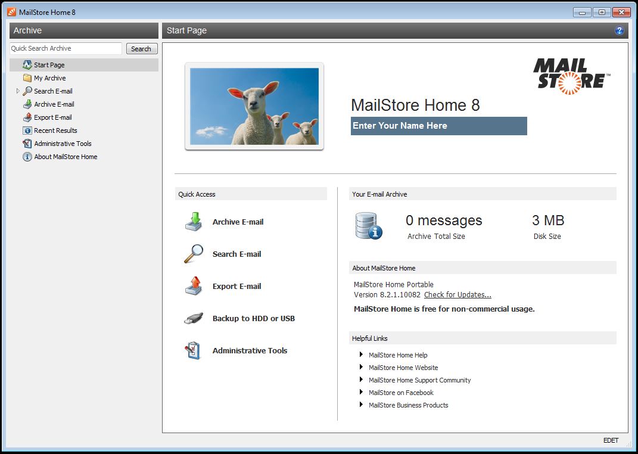Open Administrative Tools in the sidebar tree
638x454 pixels.
tap(63, 144)
